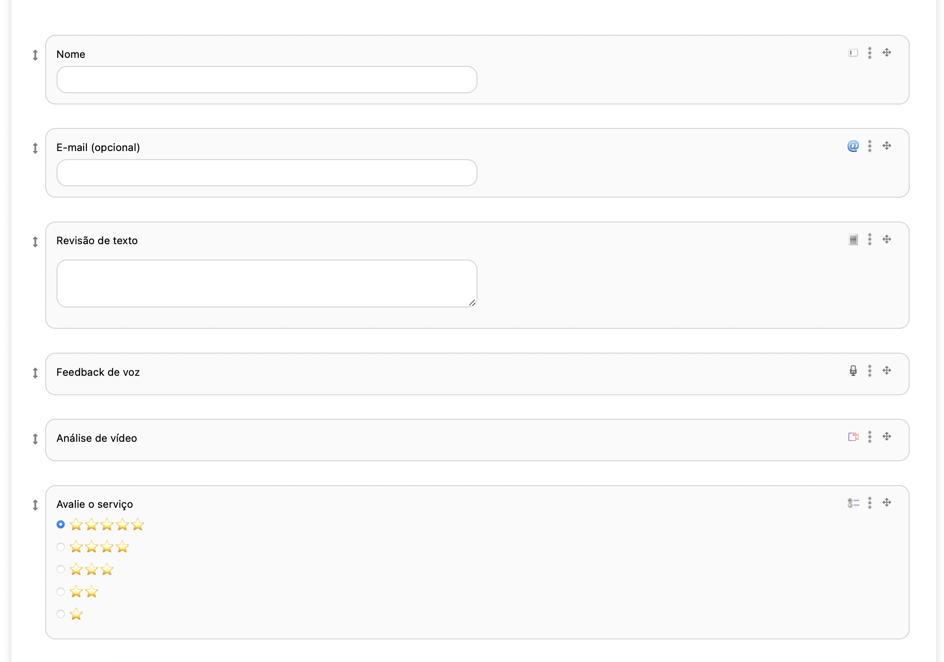Click the move handle icon on Nome field
Viewport: 944px width, 662px height.
point(887,53)
